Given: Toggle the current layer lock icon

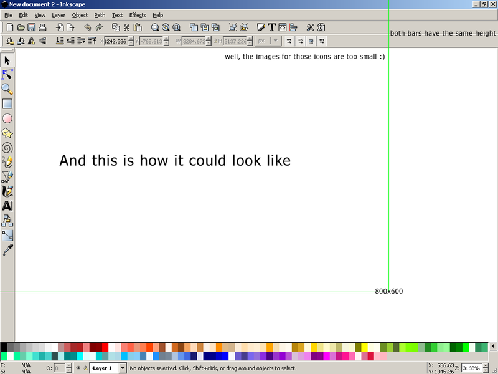Looking at the screenshot, I should click(x=85, y=368).
